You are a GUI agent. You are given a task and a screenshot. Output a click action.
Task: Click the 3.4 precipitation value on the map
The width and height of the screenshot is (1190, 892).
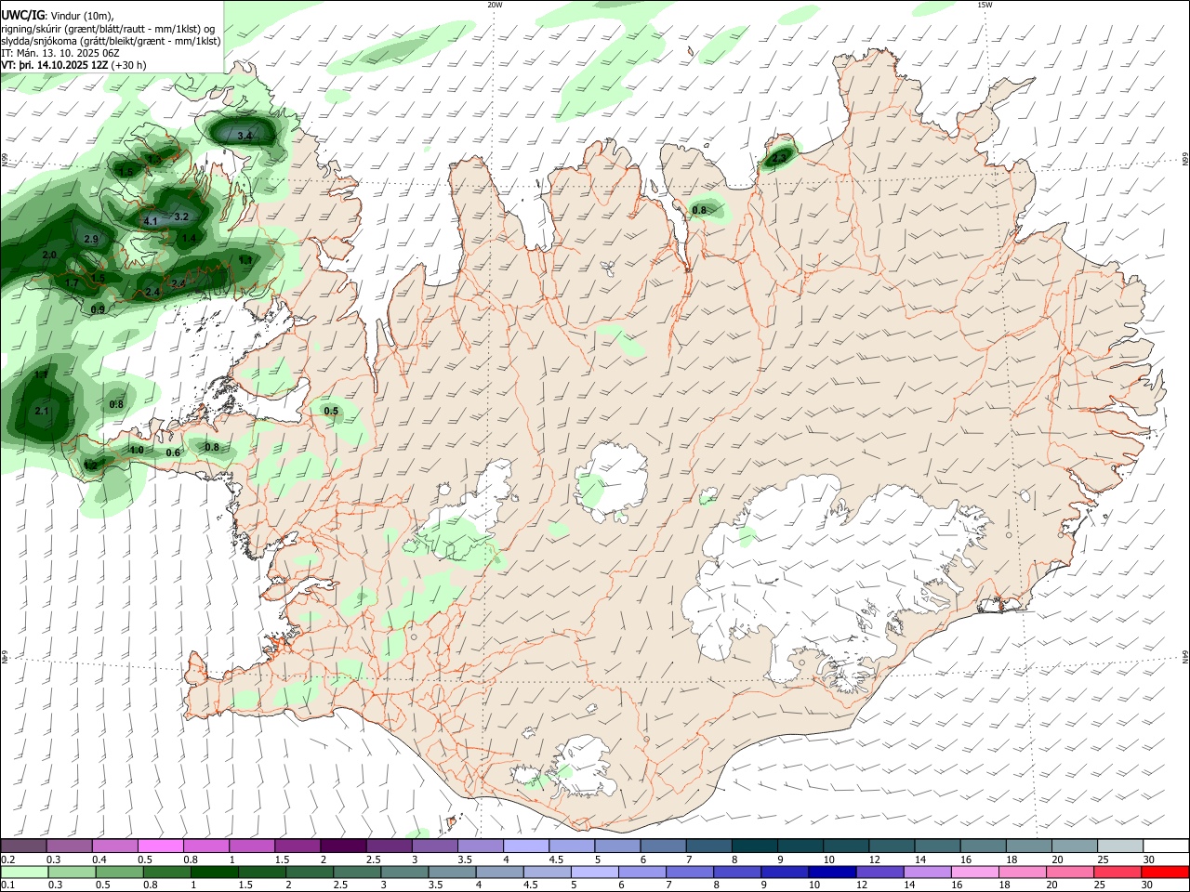pos(245,137)
